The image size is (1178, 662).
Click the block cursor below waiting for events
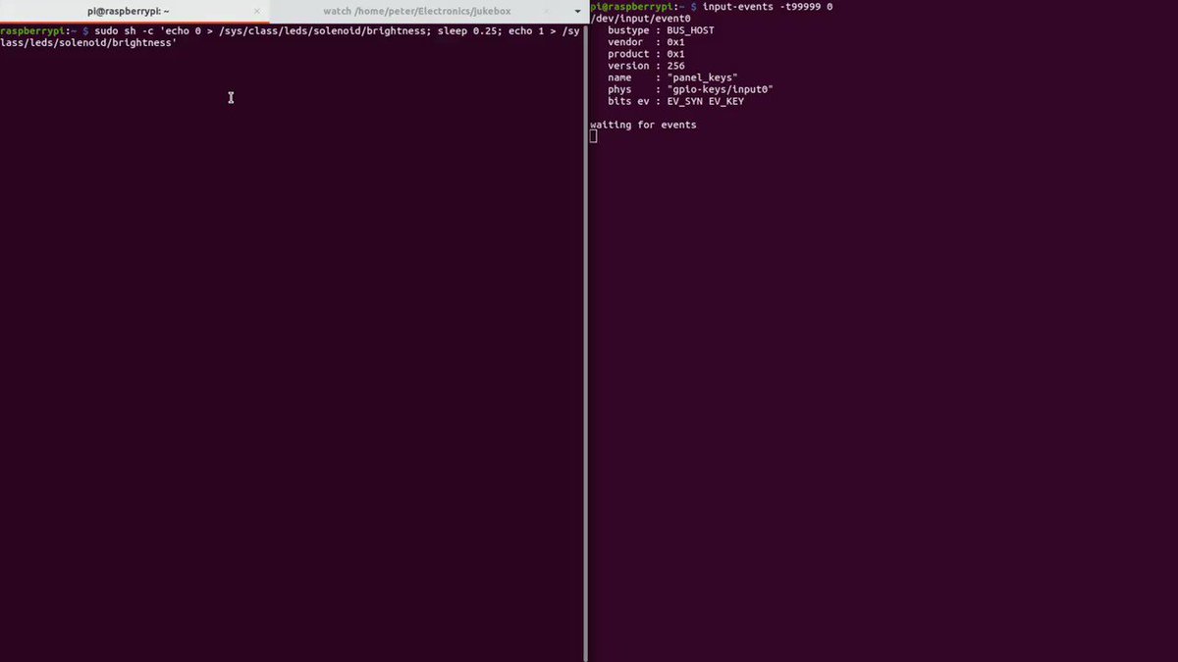point(593,136)
